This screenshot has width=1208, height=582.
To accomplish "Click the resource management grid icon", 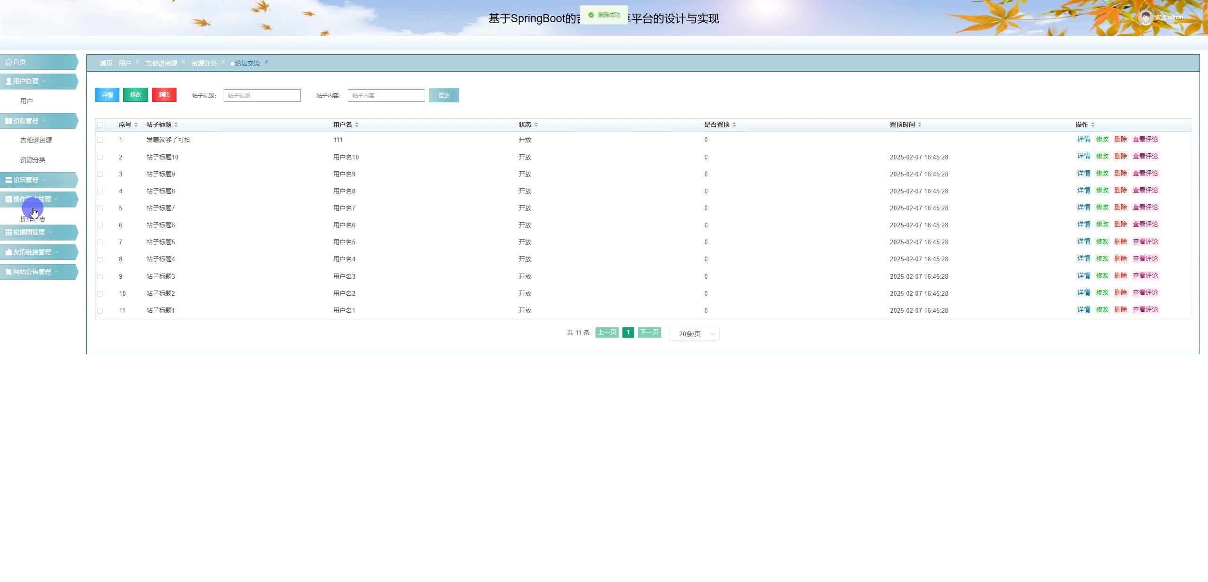I will [8, 121].
